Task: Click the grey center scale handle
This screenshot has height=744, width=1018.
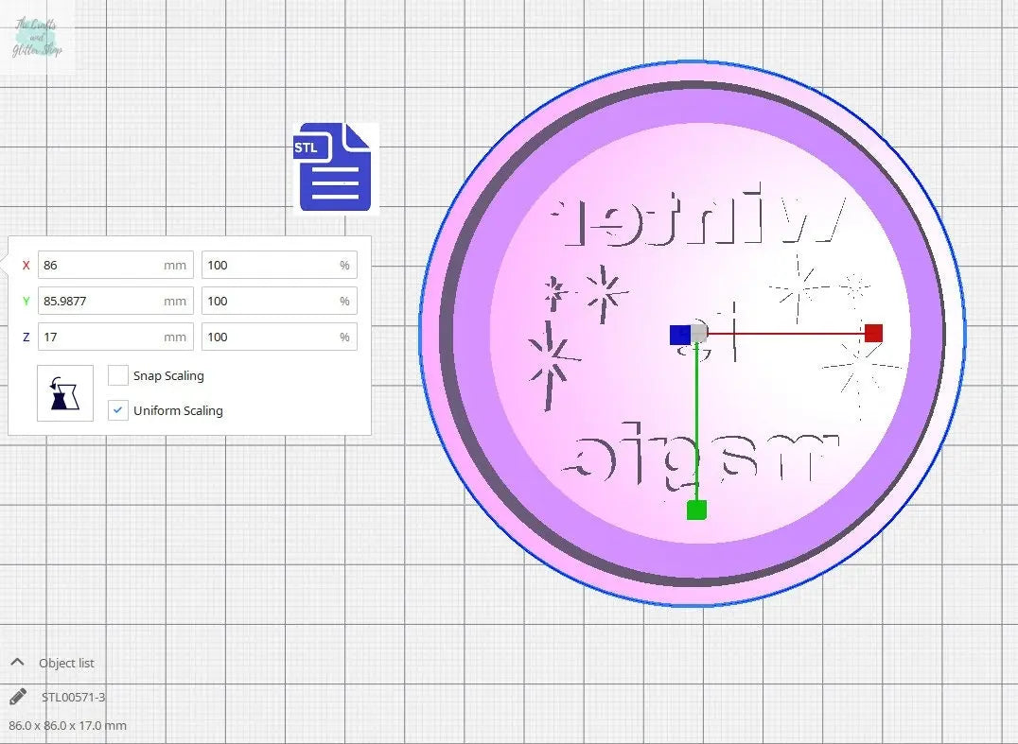Action: point(698,333)
